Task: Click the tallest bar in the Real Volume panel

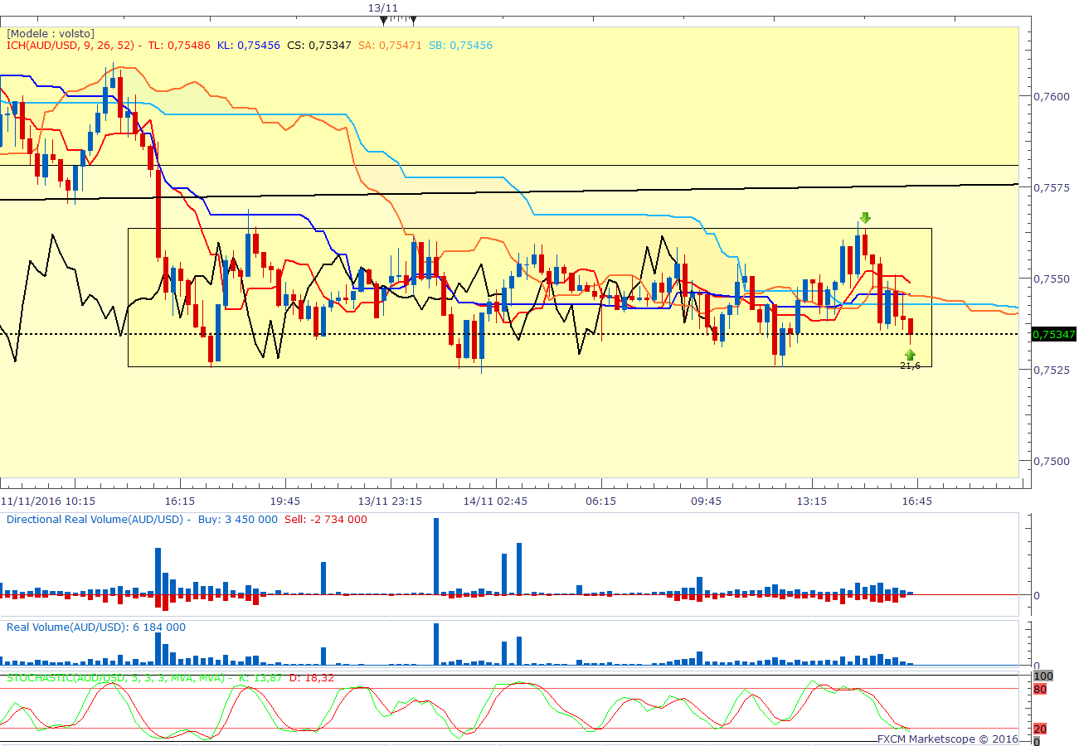Action: (436, 644)
